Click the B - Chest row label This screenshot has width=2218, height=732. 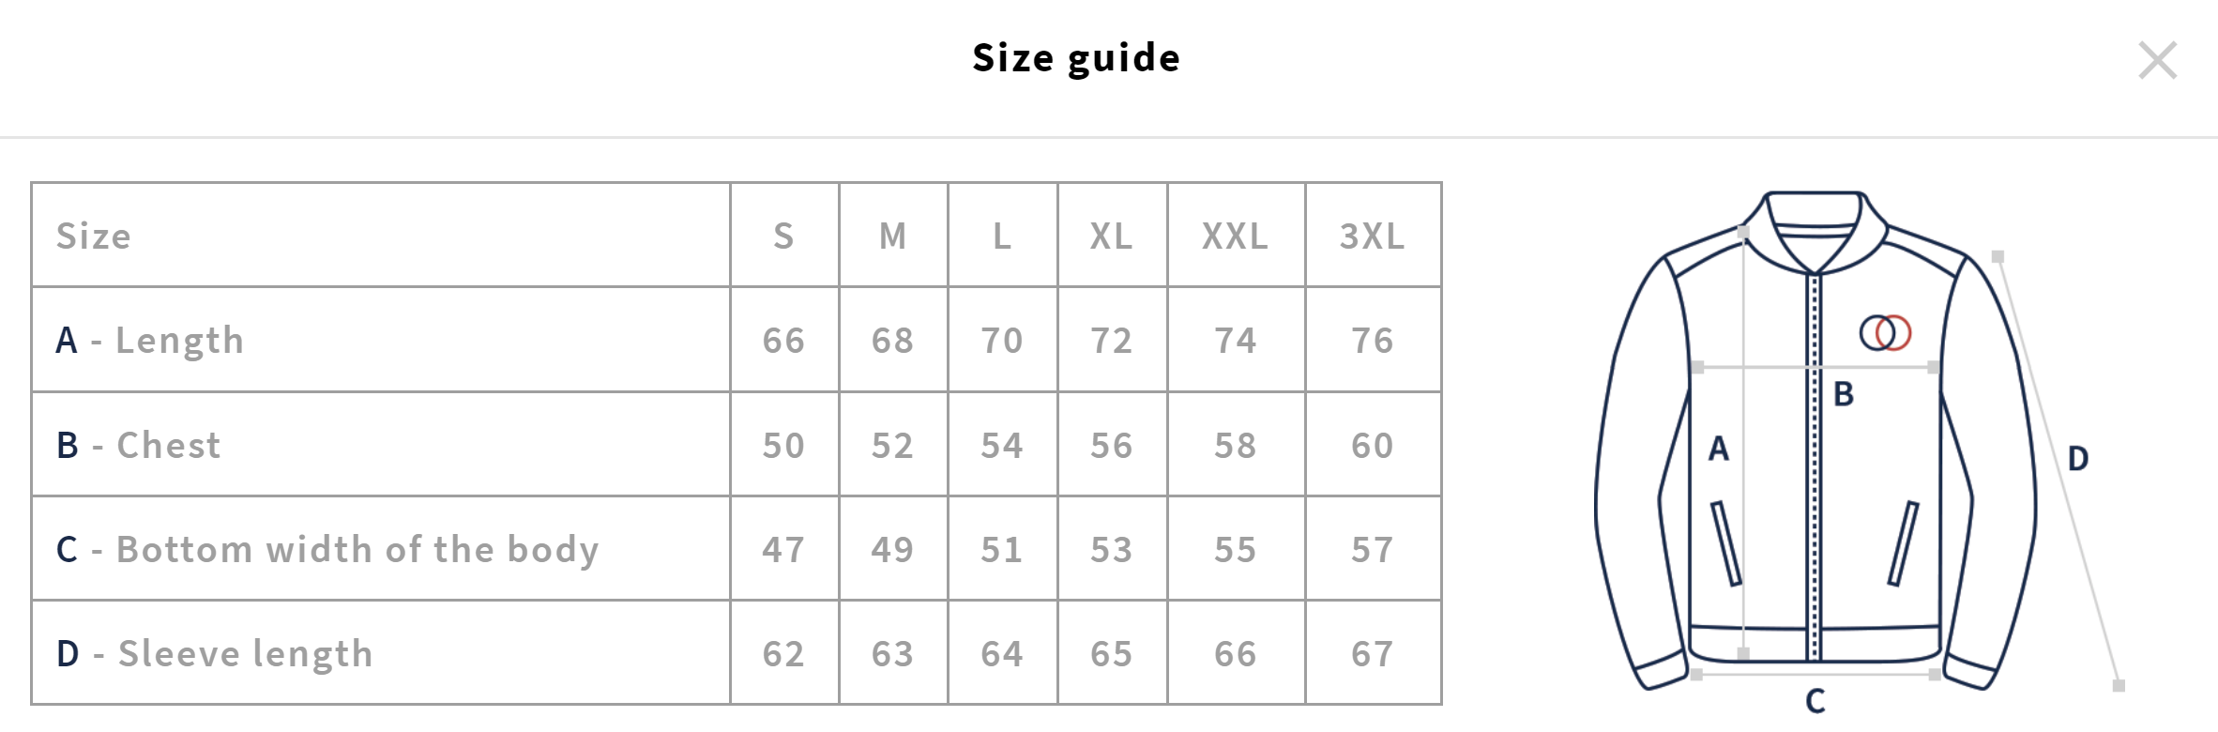click(x=139, y=445)
